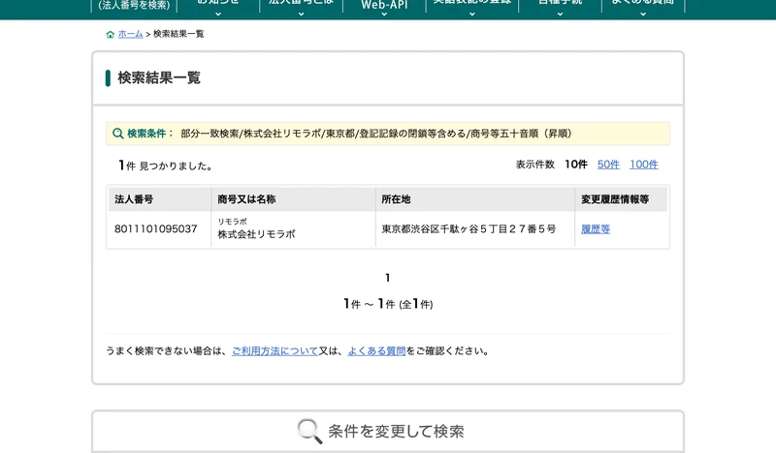
Task: Click the magnifier icon beside 検索条件
Action: coord(117,134)
